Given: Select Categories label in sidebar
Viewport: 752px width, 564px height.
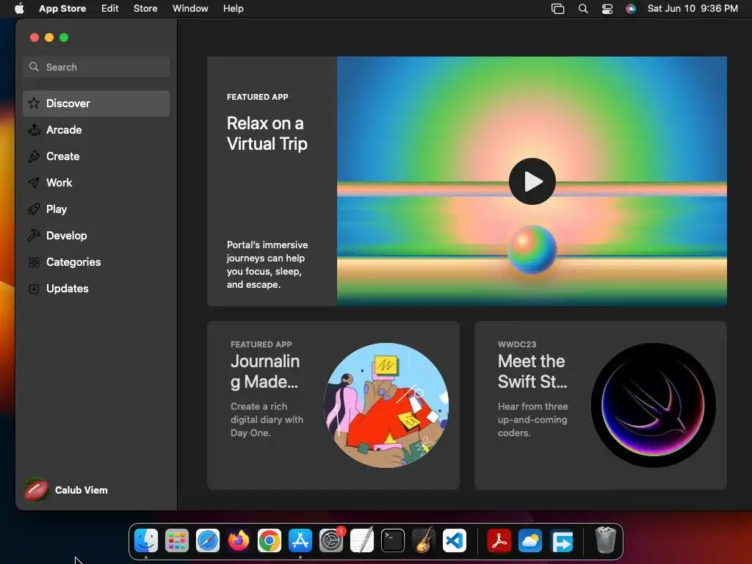Looking at the screenshot, I should tap(73, 262).
